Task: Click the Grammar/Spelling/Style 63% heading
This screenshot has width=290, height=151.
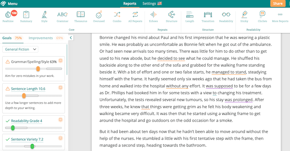Action: 34,62
